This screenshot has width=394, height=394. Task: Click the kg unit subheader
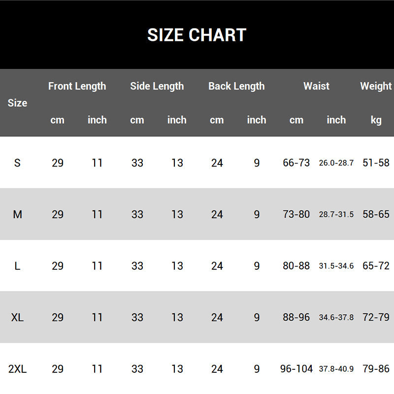point(376,120)
